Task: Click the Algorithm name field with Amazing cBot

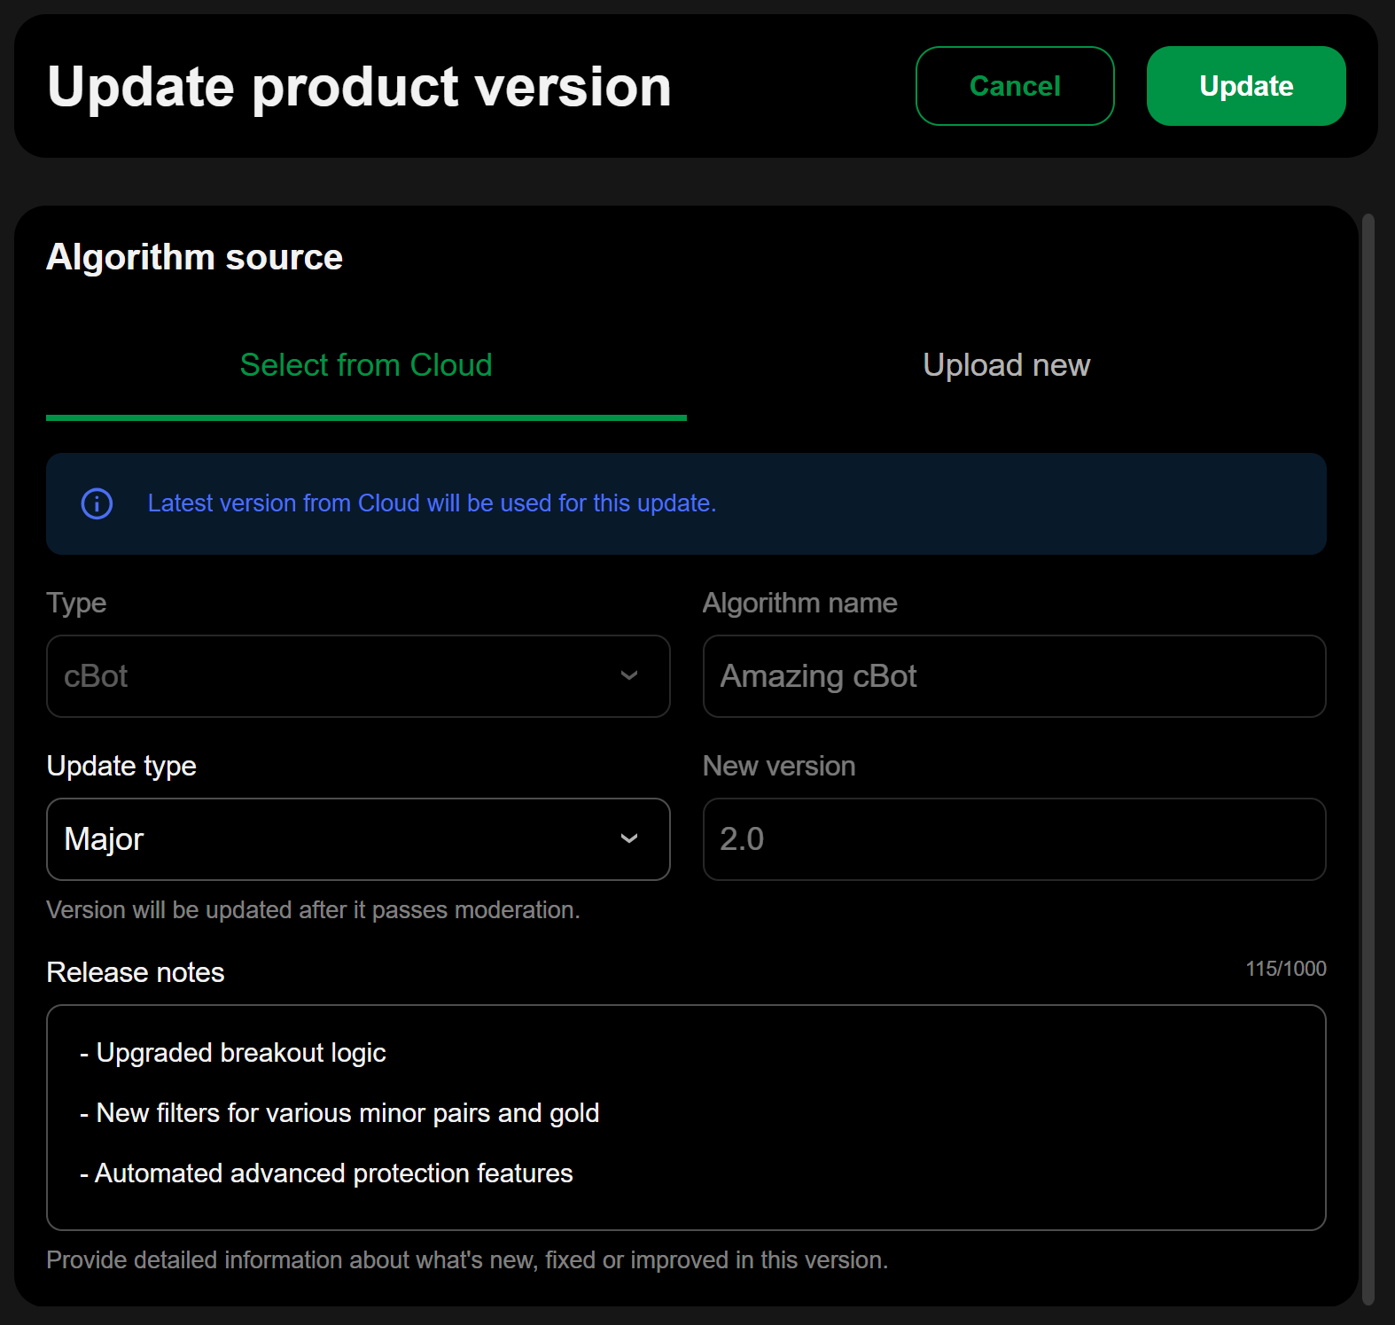Action: [x=1014, y=676]
